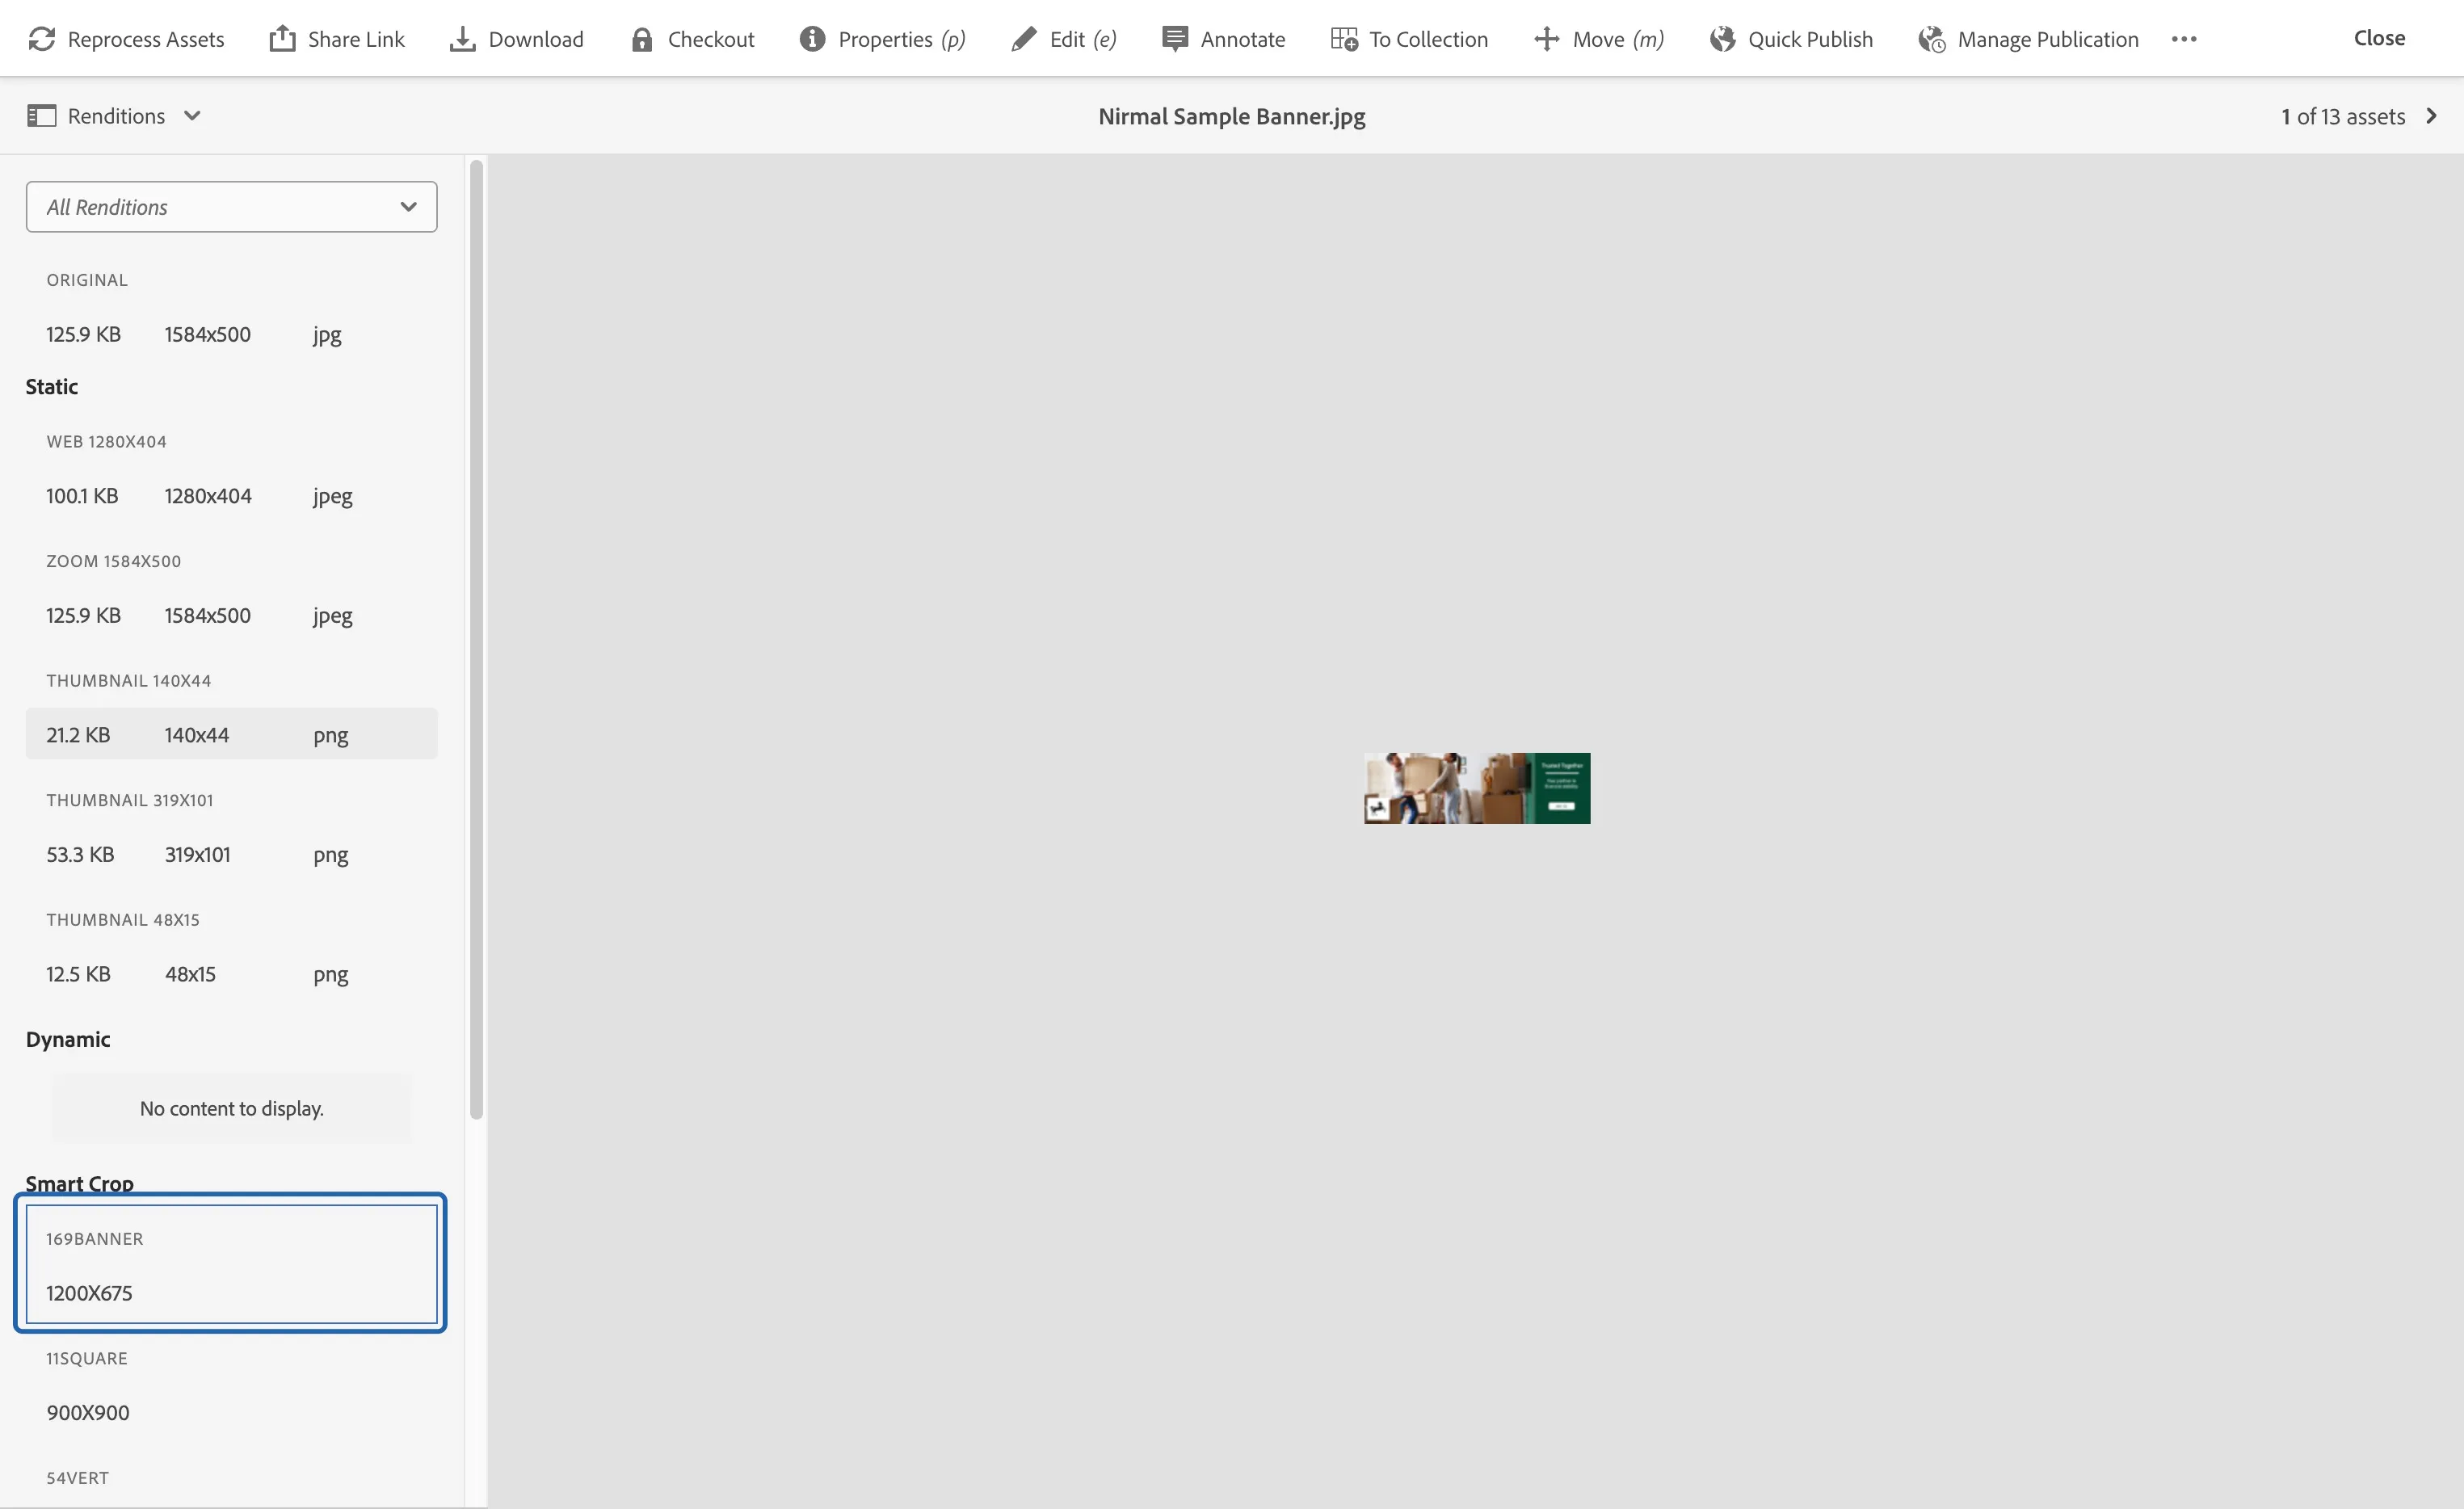2464x1509 pixels.
Task: Select the Thumbnail 48x15 png rendition
Action: pyautogui.click(x=231, y=973)
